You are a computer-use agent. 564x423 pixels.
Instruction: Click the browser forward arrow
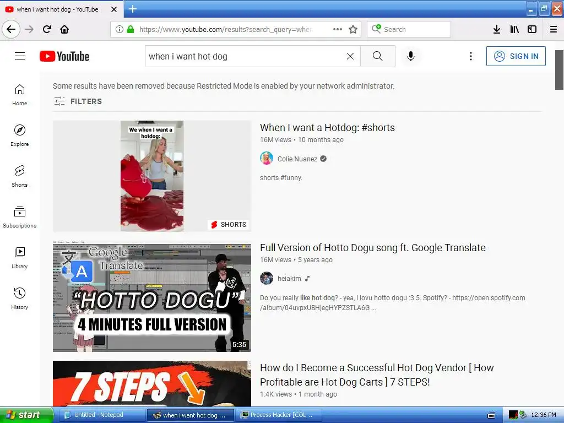click(29, 29)
